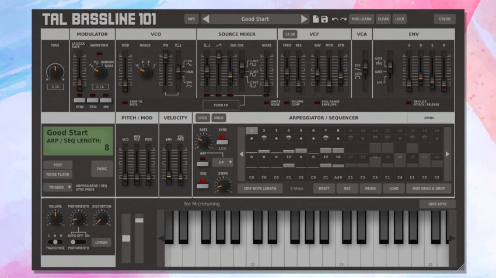This screenshot has height=278, width=496.
Task: Click the pitch bend wheel
Action: pyautogui.click(x=126, y=238)
